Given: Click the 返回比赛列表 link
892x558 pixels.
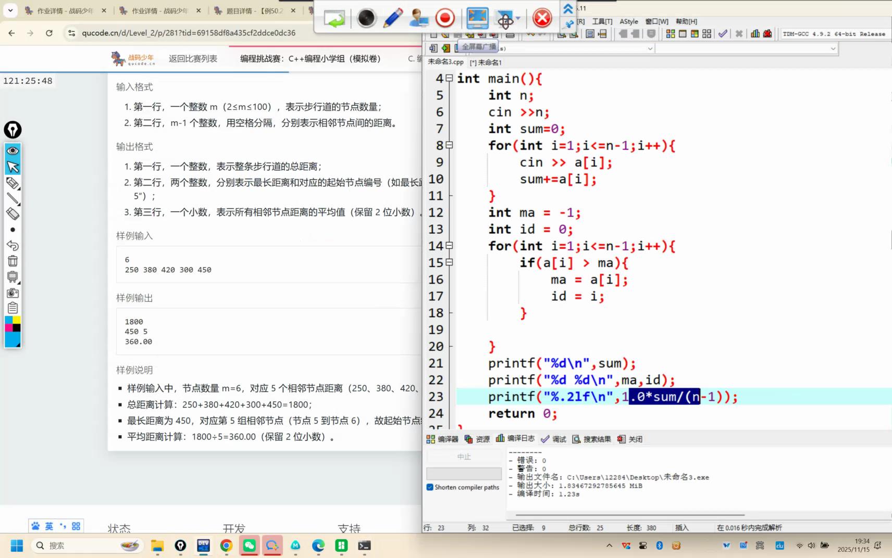Looking at the screenshot, I should coord(193,59).
